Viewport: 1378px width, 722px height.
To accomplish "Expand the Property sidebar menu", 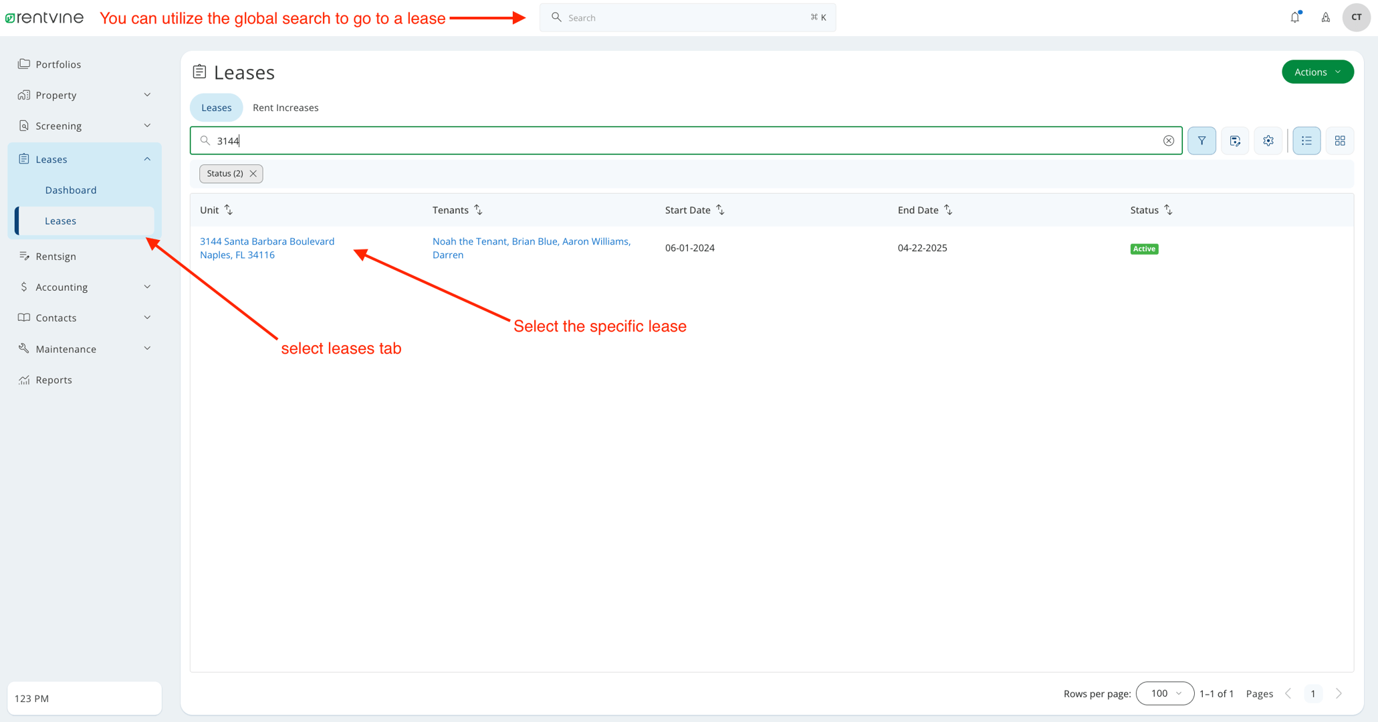I will (84, 95).
